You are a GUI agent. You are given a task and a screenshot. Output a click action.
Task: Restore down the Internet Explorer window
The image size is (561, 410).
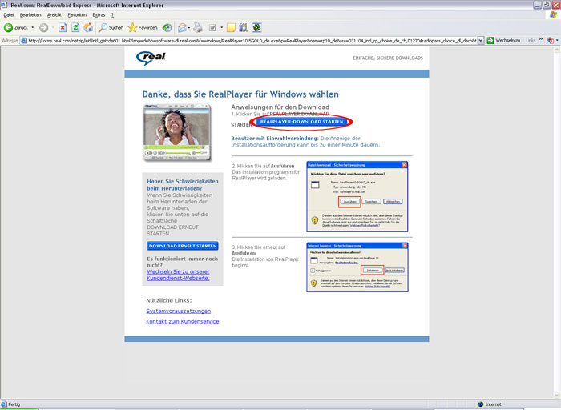pyautogui.click(x=547, y=5)
